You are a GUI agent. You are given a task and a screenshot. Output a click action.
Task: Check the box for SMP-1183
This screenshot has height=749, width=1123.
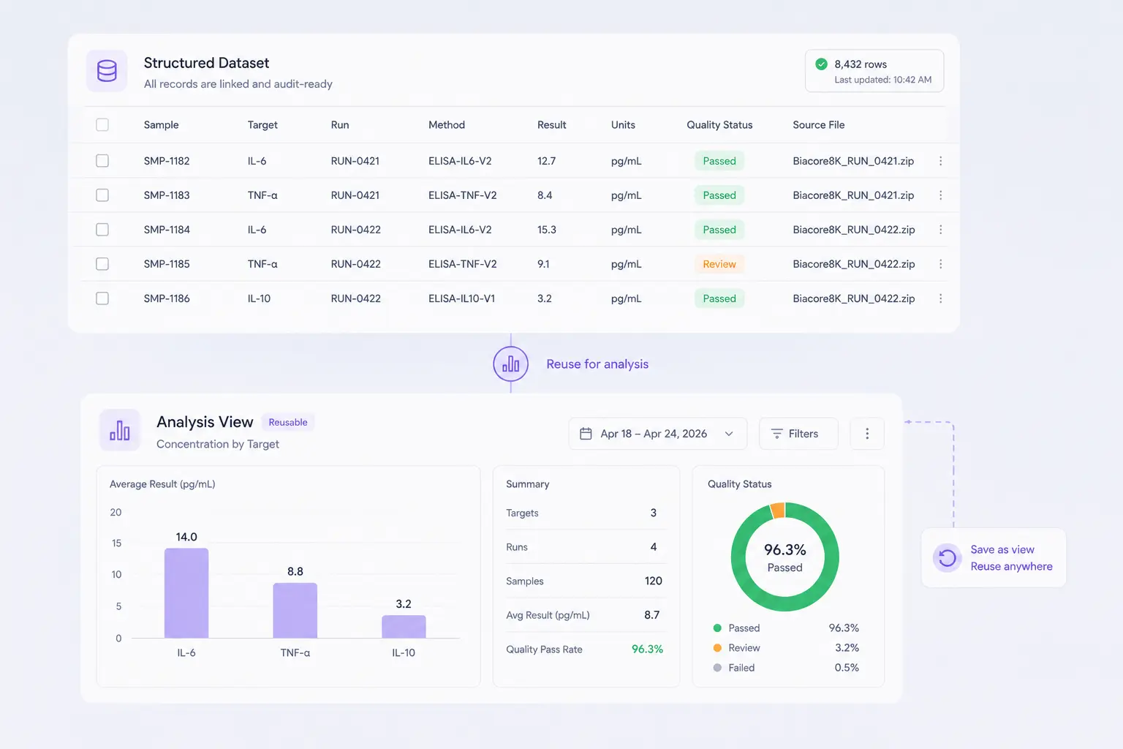click(x=102, y=195)
